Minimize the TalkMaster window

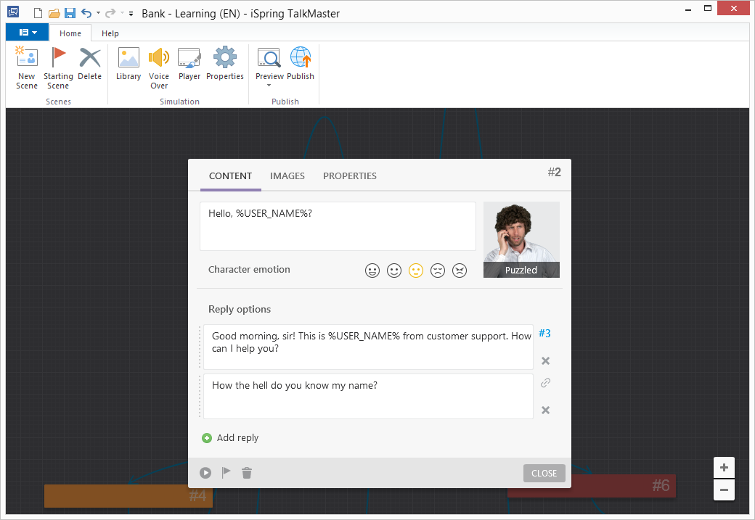688,9
